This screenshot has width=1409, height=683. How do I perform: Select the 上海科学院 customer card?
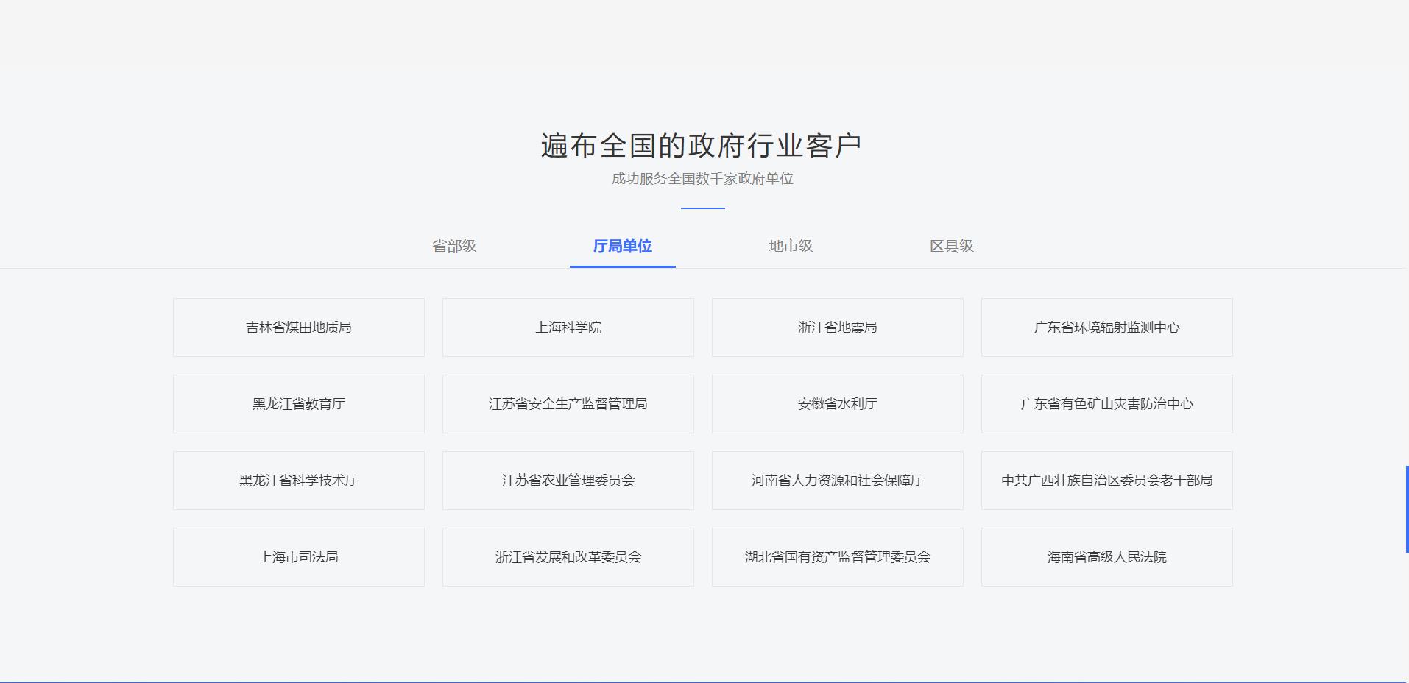pos(568,328)
